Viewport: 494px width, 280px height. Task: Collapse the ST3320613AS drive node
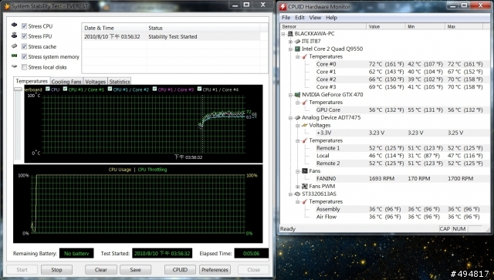click(290, 194)
